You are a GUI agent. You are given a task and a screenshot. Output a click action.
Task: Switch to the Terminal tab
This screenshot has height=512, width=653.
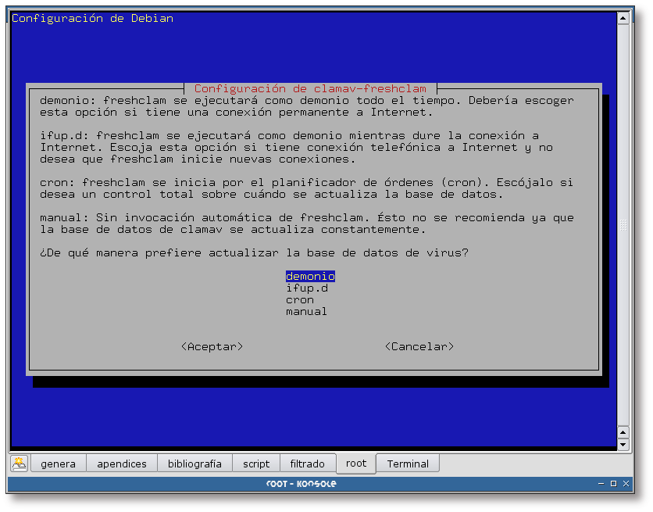408,464
